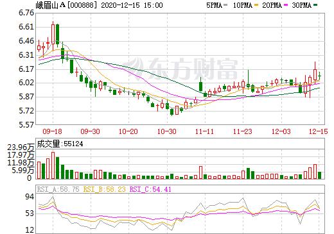Click the 20PMA magenta legend swatch
The width and height of the screenshot is (334, 234).
[286, 5]
